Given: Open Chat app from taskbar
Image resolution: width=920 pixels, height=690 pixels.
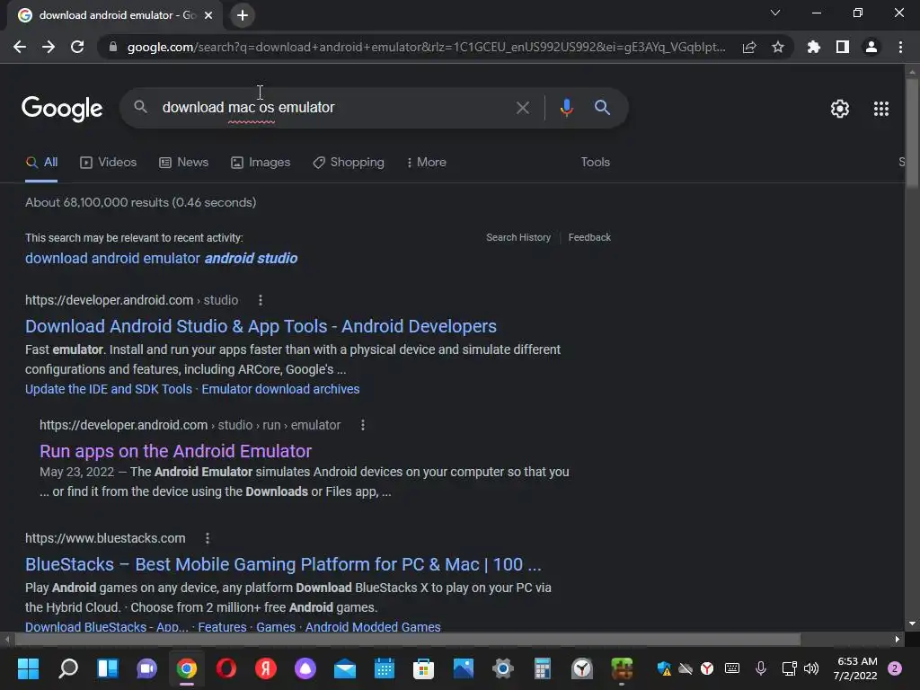Looking at the screenshot, I should [x=146, y=668].
